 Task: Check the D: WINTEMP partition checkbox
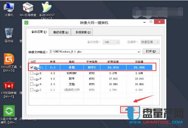click(31, 73)
